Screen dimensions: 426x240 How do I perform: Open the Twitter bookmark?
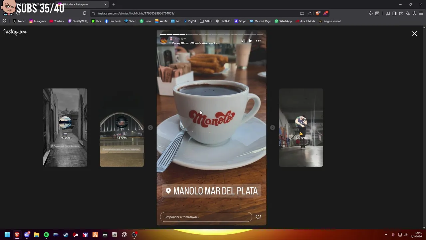click(19, 21)
